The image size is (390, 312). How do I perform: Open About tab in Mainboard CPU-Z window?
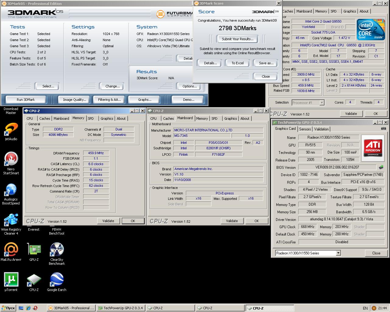pyautogui.click(x=245, y=119)
